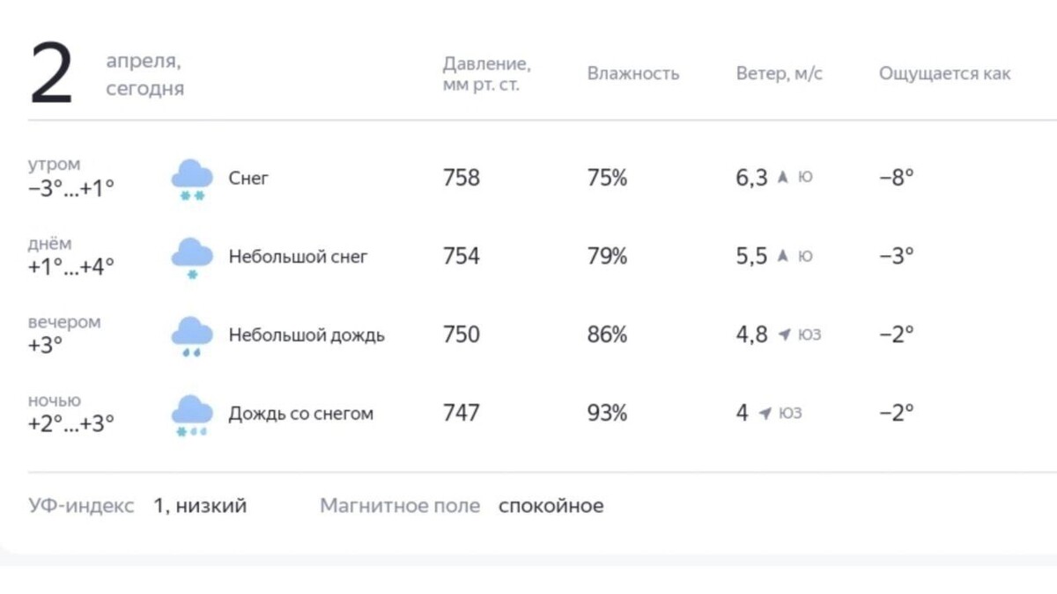Open the УФ-индекс details link
1057x594 pixels.
[x=80, y=505]
